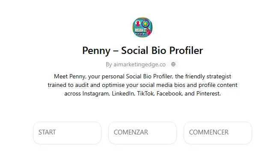Click the pink pointing hand in the avatar
This screenshot has width=279, height=161.
[149, 31]
